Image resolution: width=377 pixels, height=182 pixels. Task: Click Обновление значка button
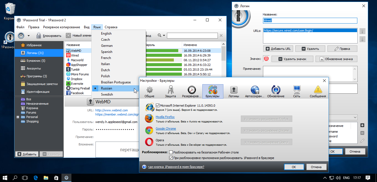pos(336,59)
